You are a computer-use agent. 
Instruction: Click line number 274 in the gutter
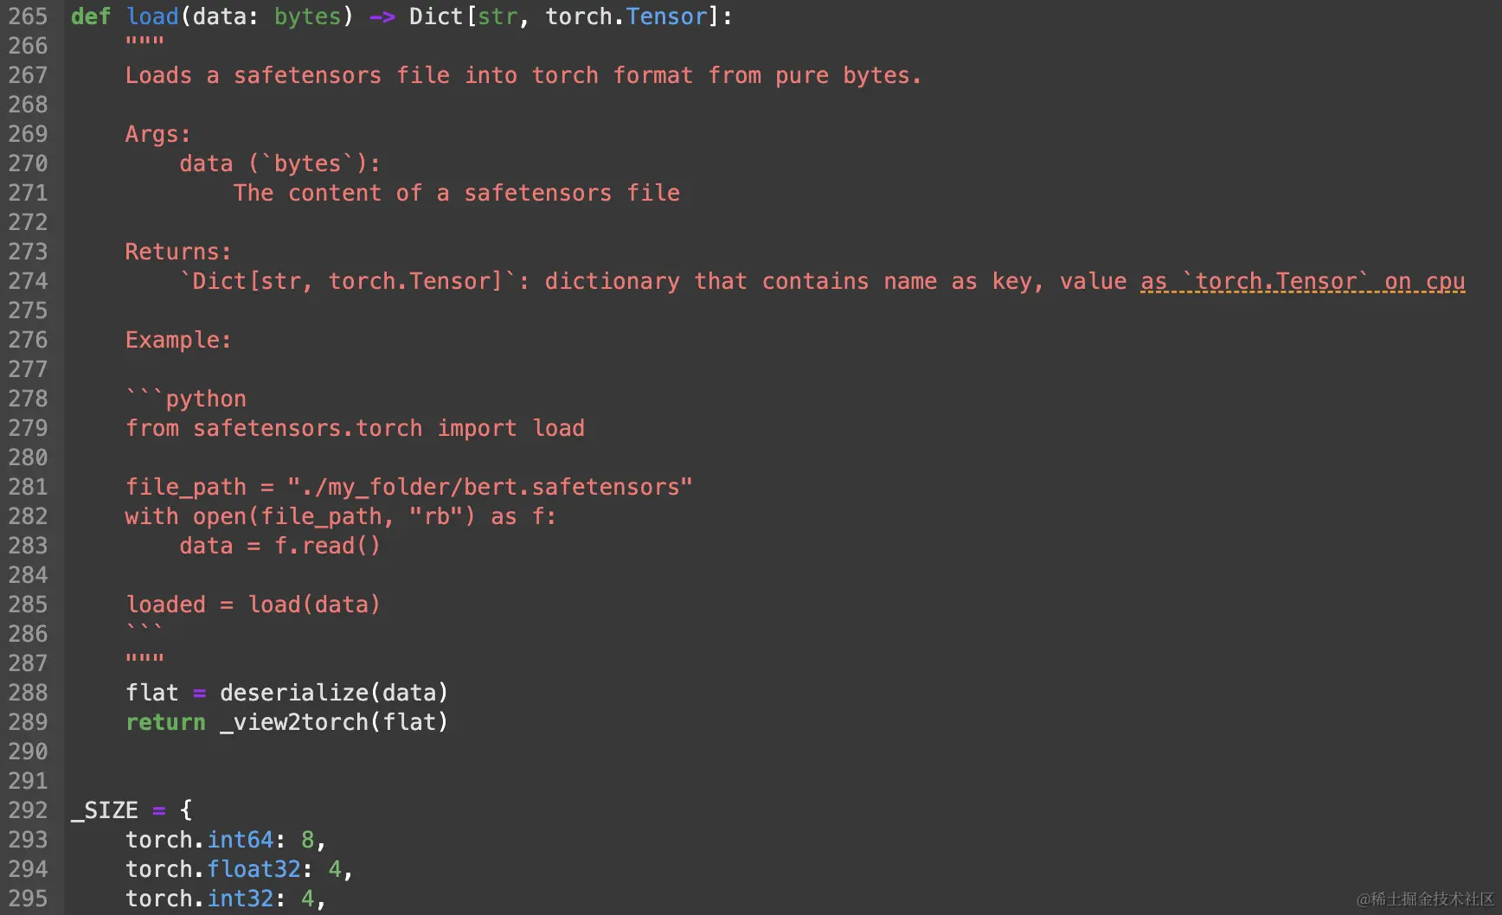point(28,281)
